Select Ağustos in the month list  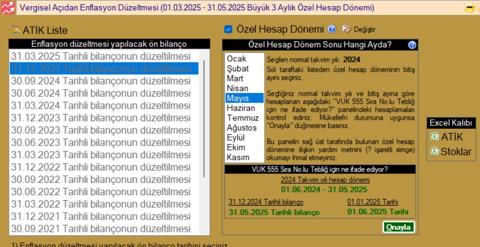(x=244, y=128)
